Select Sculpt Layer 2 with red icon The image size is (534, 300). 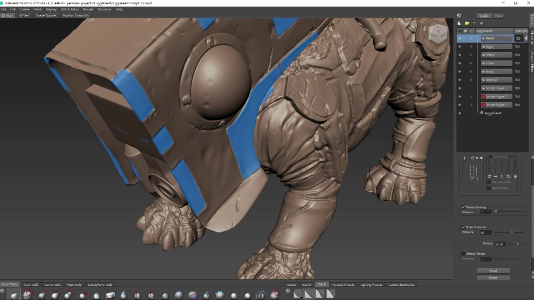(x=496, y=97)
